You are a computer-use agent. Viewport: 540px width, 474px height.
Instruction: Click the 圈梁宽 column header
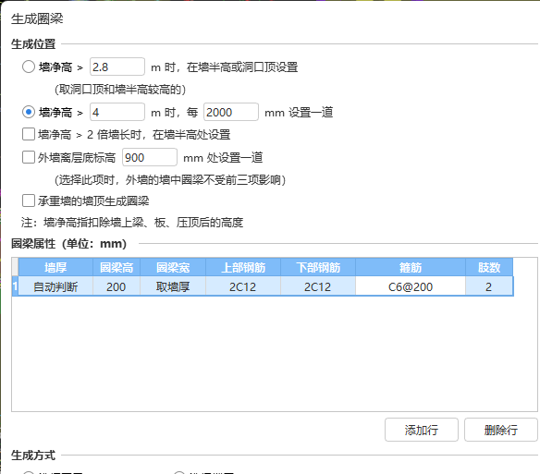click(x=173, y=267)
